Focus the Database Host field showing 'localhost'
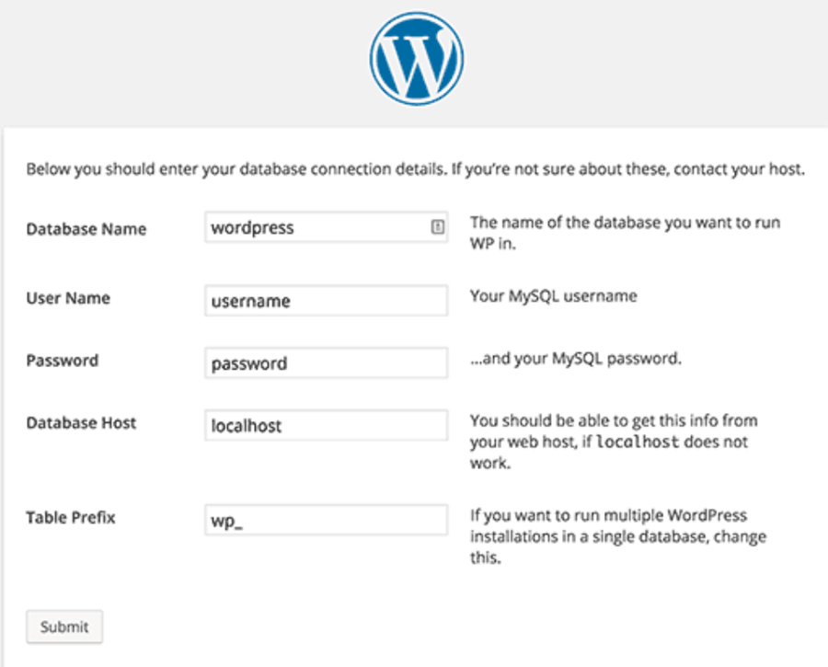Image resolution: width=828 pixels, height=667 pixels. [x=327, y=426]
